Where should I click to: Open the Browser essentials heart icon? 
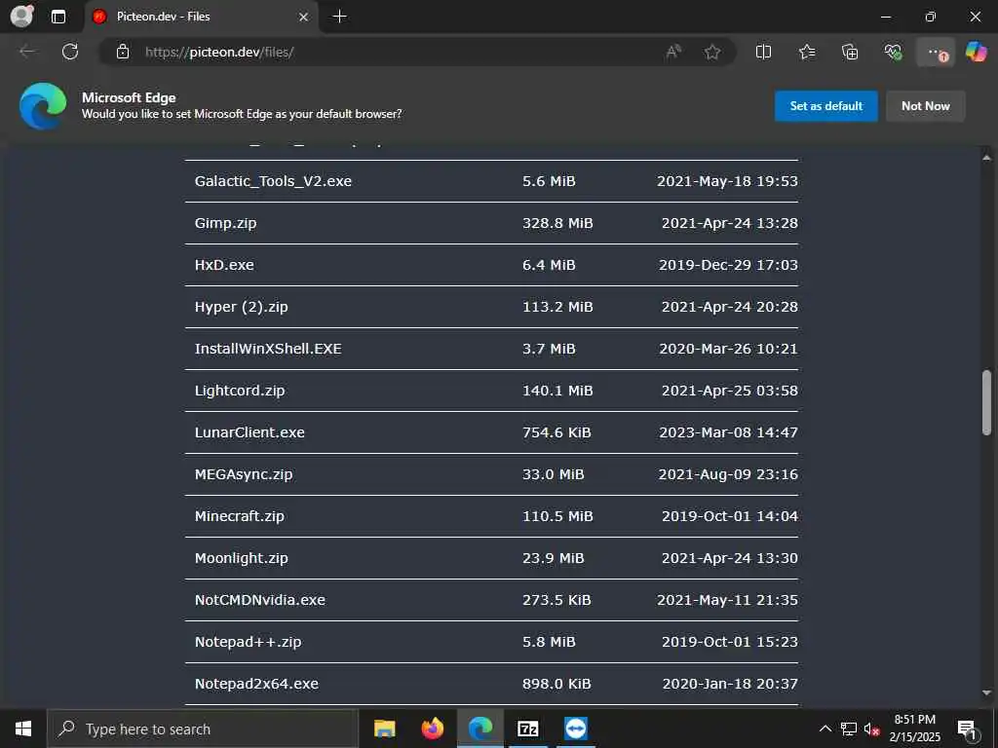click(893, 52)
